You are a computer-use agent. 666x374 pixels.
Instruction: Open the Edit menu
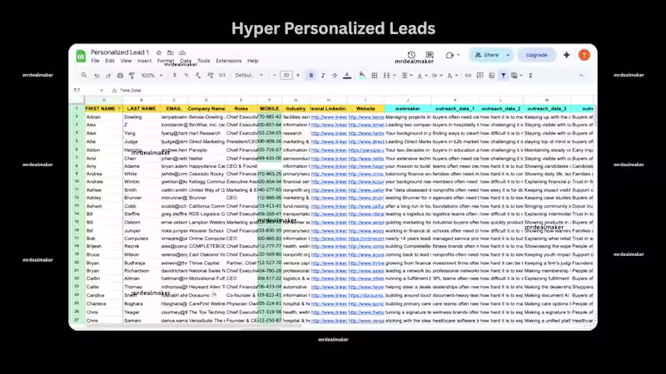click(x=110, y=61)
